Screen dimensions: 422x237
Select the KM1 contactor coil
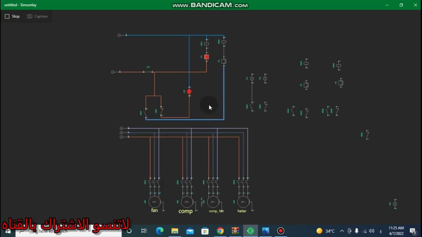(207, 44)
